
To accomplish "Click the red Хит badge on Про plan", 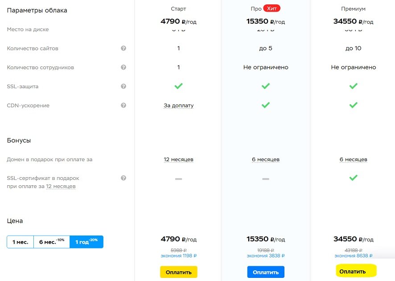I will tap(272, 8).
